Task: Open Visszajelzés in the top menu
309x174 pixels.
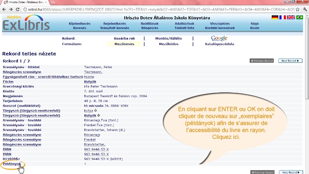Action: (220, 24)
